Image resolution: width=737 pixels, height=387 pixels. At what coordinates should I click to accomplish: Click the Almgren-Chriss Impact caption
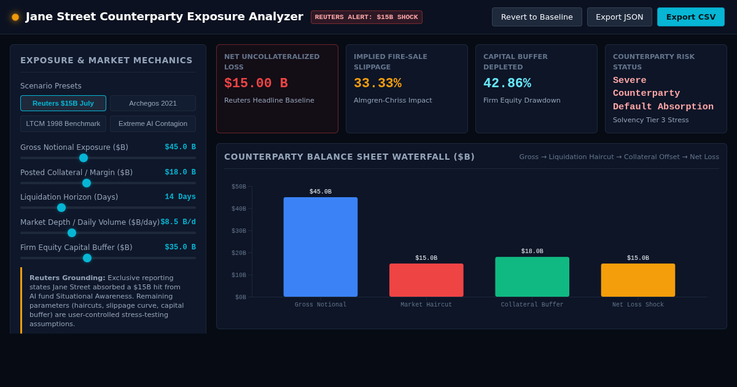(x=393, y=100)
